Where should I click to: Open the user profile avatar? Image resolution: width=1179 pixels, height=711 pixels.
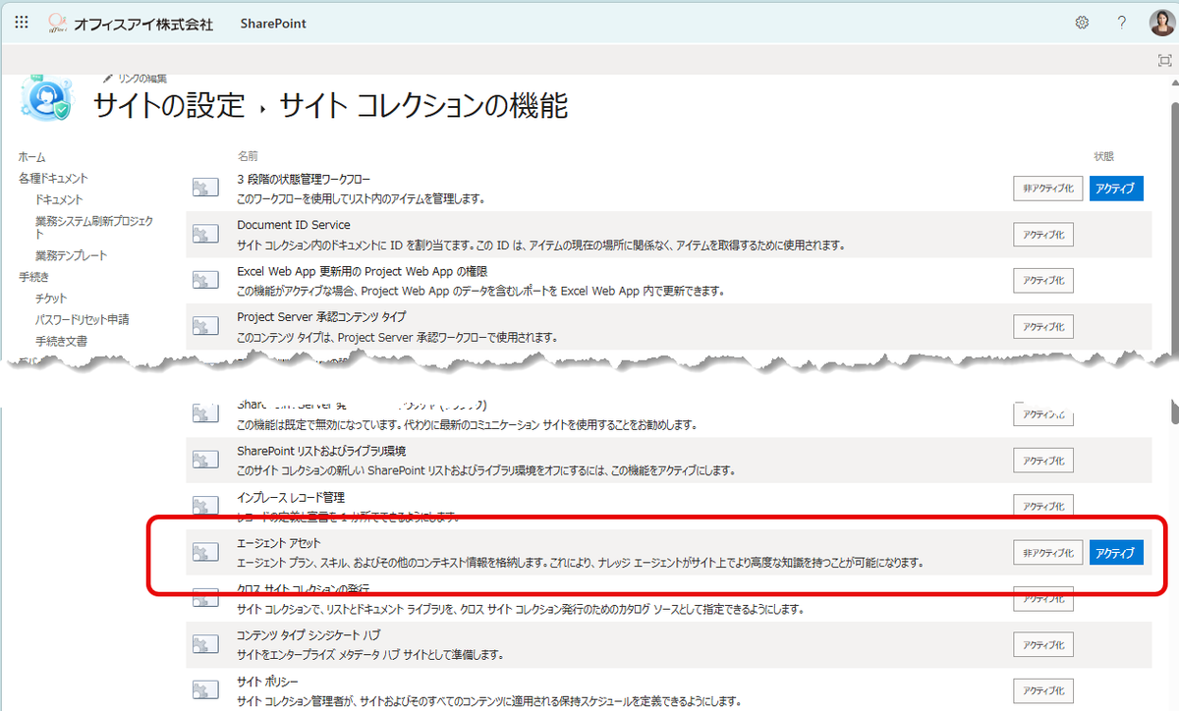pyautogui.click(x=1160, y=23)
